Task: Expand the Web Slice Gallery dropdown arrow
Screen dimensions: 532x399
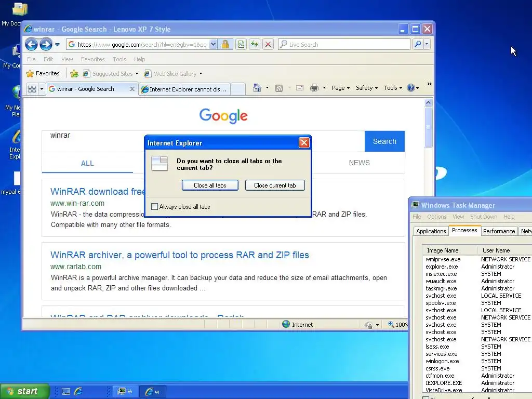Action: click(x=201, y=74)
